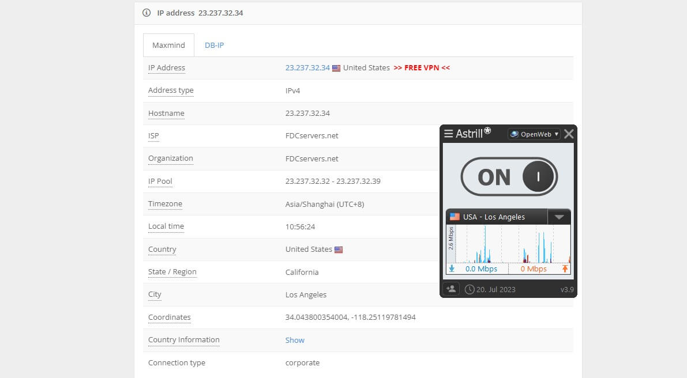
Task: Click the add-user icon in the Astrill footer
Action: click(451, 289)
